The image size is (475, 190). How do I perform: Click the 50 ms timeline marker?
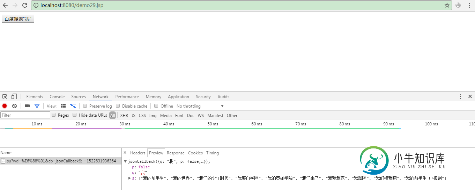pos(213,124)
